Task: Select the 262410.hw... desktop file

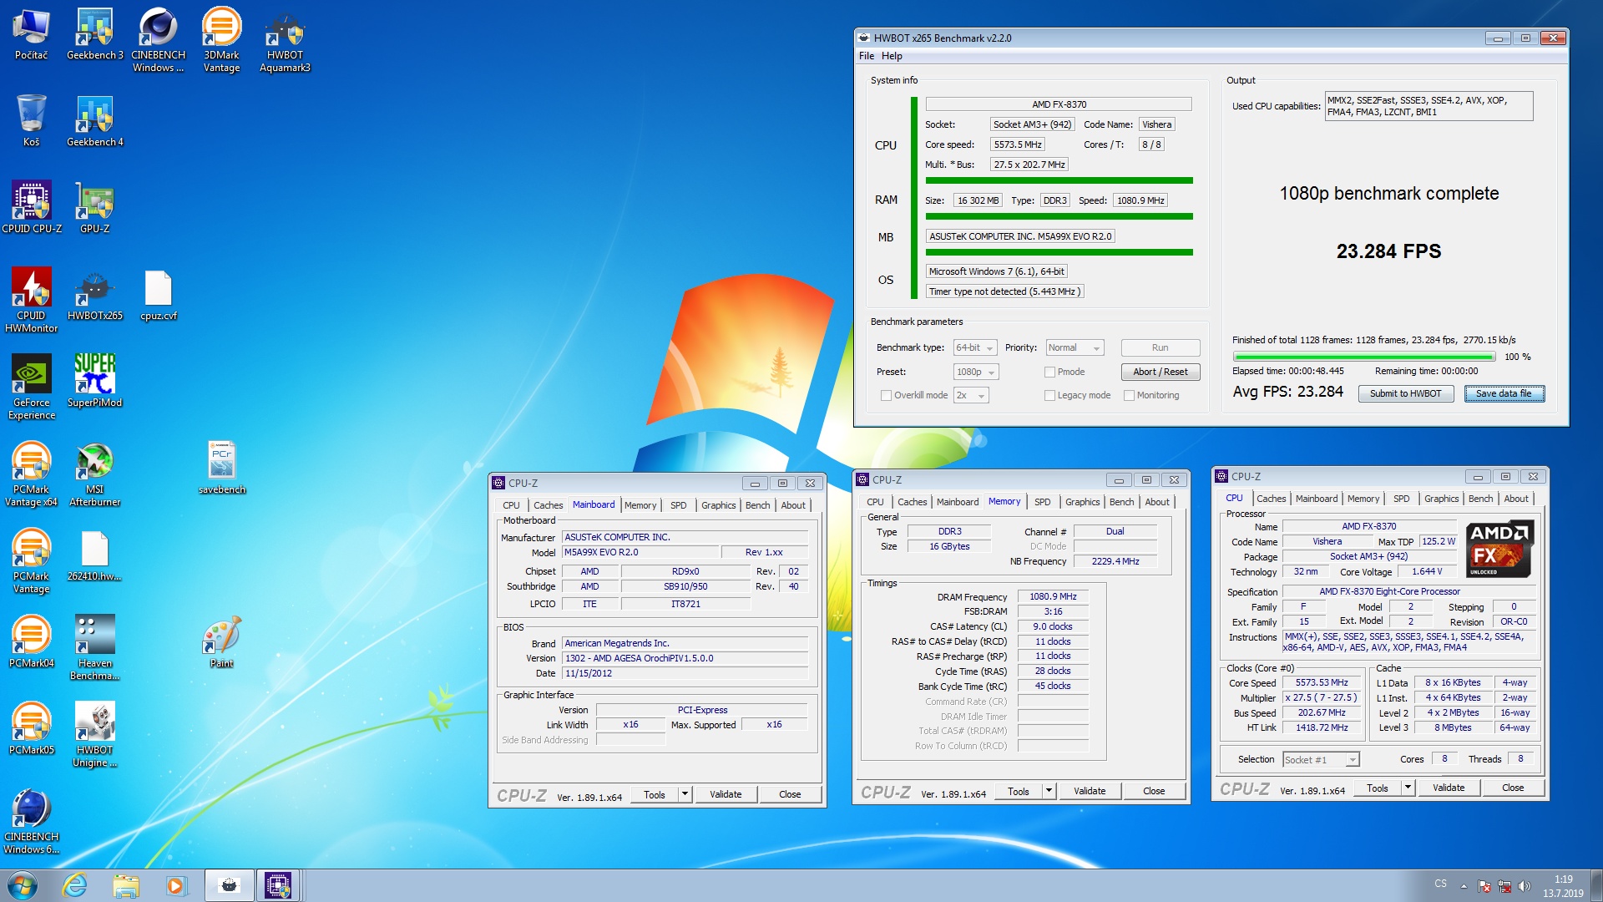Action: tap(94, 555)
